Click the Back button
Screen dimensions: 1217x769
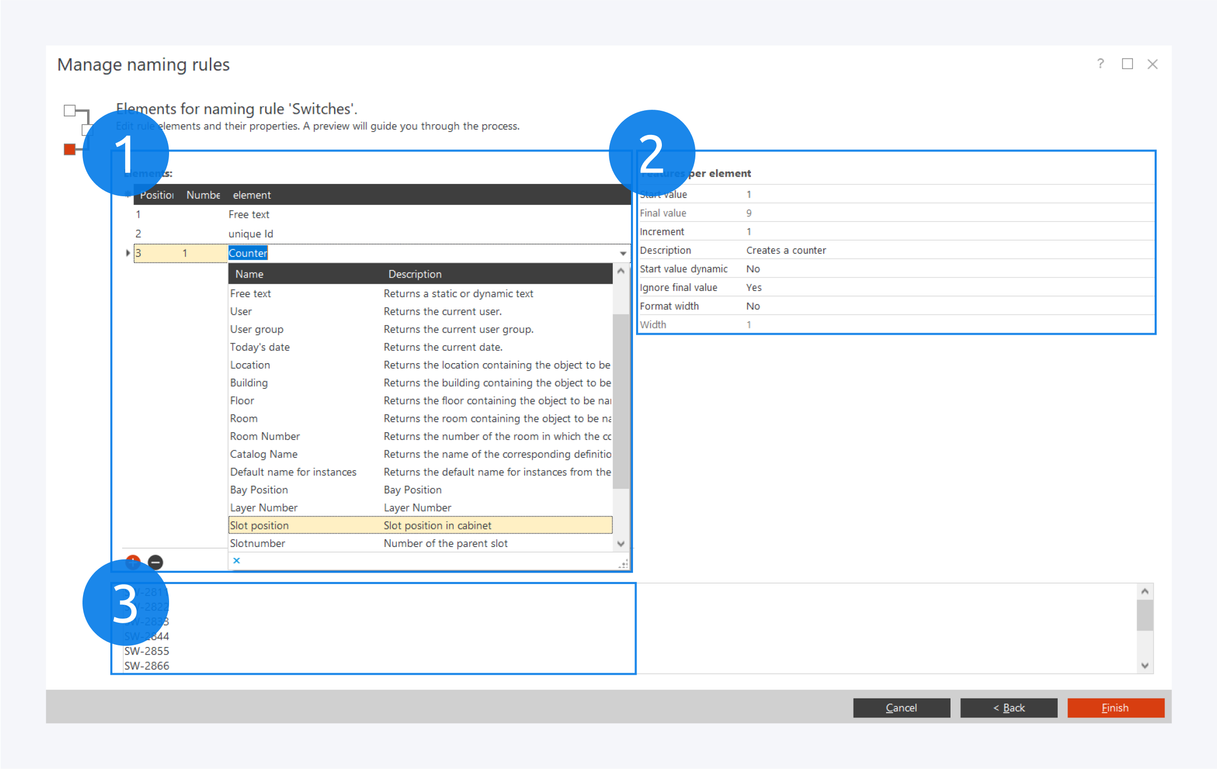pyautogui.click(x=1008, y=708)
